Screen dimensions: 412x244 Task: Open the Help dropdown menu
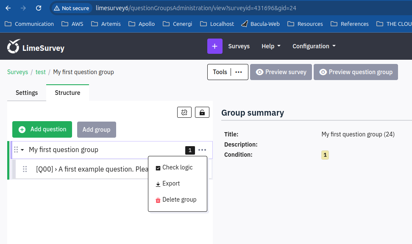pos(271,46)
